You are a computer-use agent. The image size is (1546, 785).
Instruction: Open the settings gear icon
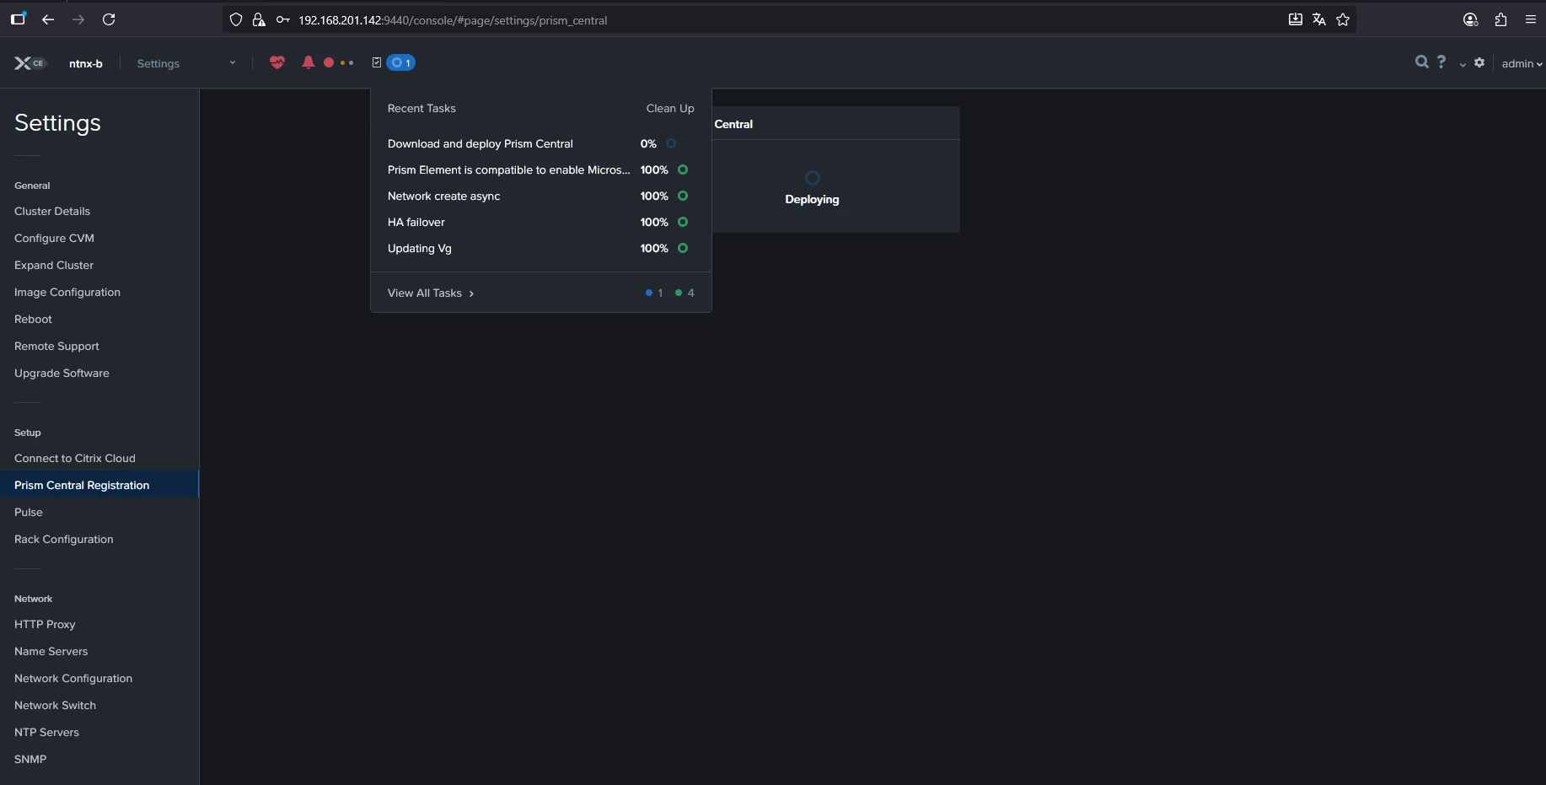(x=1479, y=62)
